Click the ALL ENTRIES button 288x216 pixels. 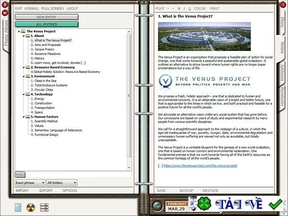(47, 24)
